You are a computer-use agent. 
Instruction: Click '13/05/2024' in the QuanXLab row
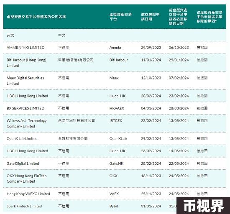click(x=179, y=139)
